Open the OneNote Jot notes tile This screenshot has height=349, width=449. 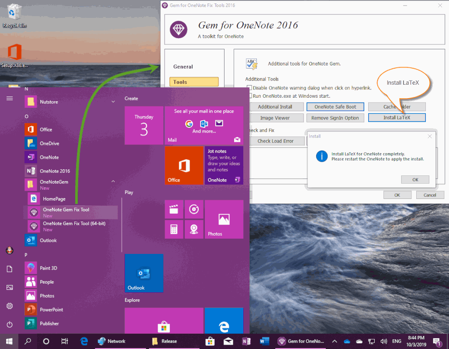224,165
